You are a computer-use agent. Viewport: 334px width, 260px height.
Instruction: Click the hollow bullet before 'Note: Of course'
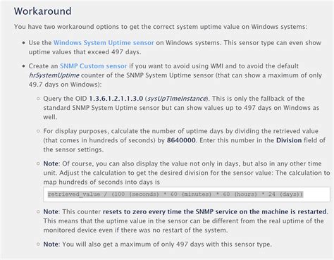click(38, 163)
